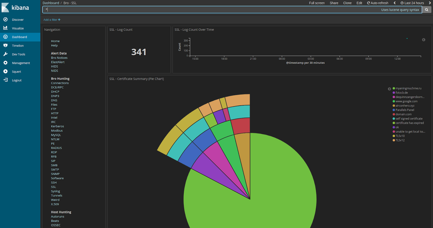Open the Help navigation link

point(54,45)
